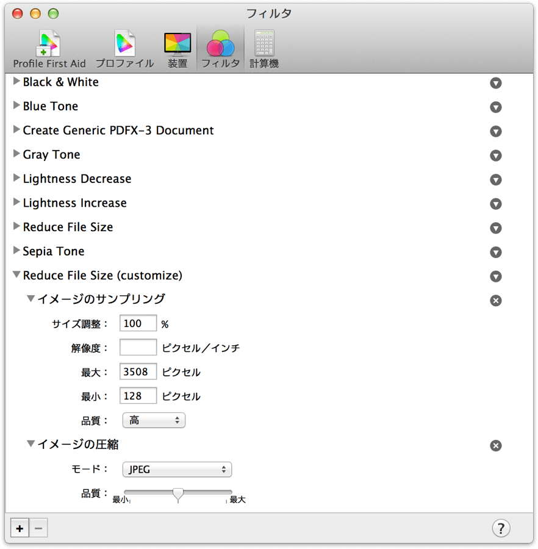
Task: Open action menu for Lightness Increase filter
Action: click(496, 204)
